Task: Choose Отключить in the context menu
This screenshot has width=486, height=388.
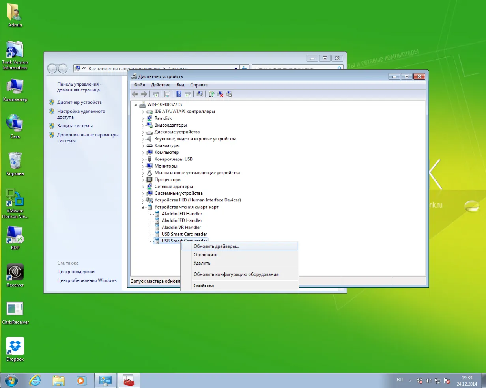Action: [x=239, y=255]
